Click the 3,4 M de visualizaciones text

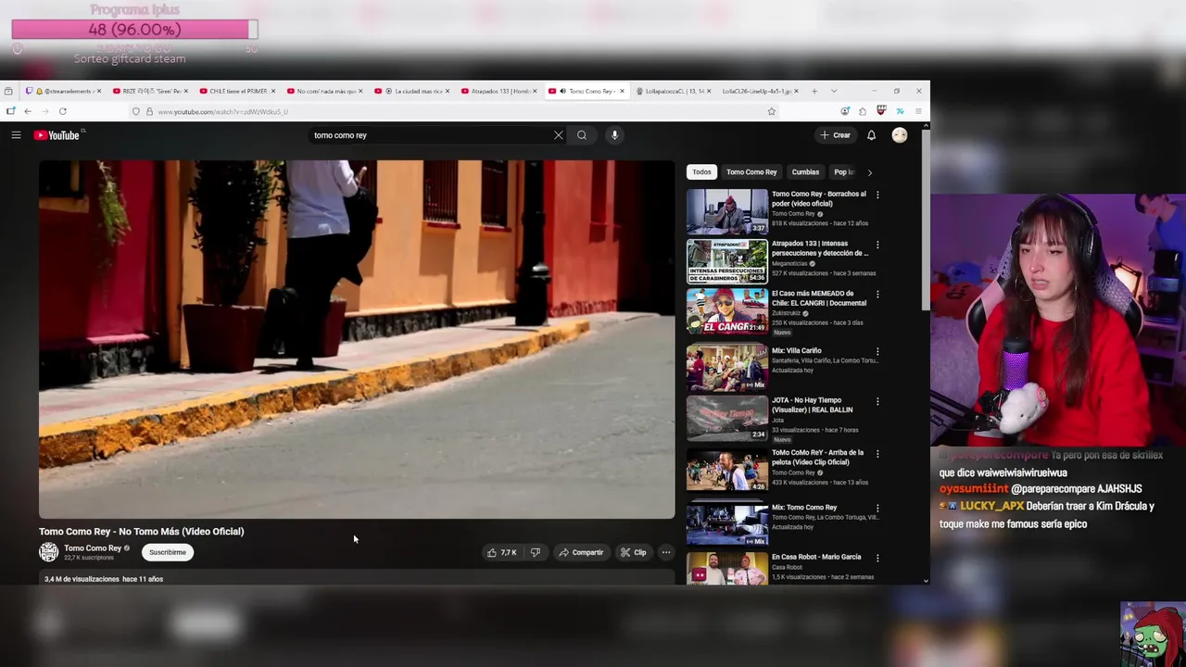pyautogui.click(x=82, y=579)
